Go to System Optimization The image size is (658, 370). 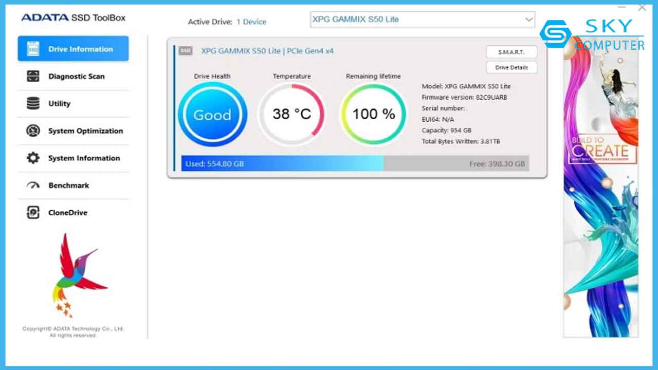pyautogui.click(x=73, y=131)
